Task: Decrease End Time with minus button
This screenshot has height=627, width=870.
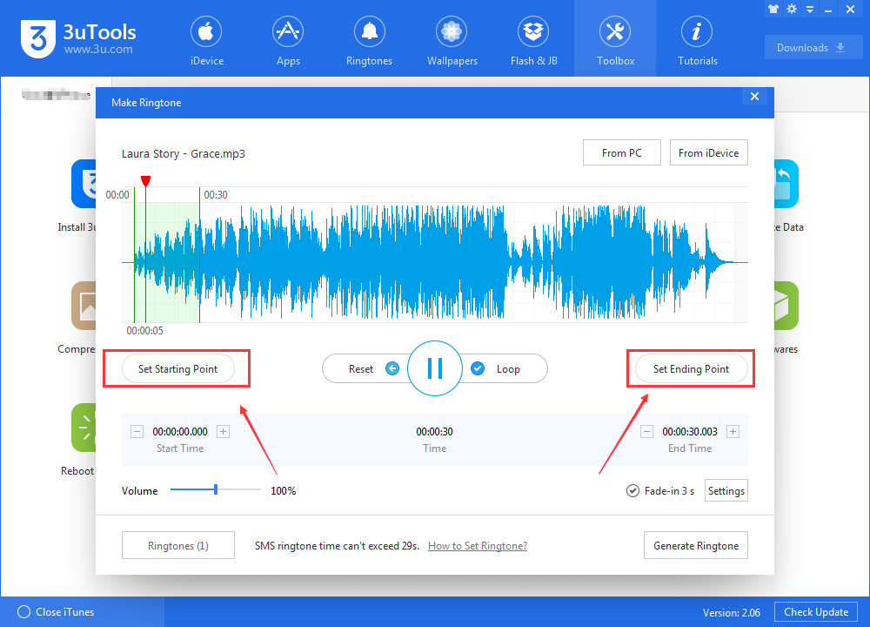Action: pyautogui.click(x=647, y=432)
